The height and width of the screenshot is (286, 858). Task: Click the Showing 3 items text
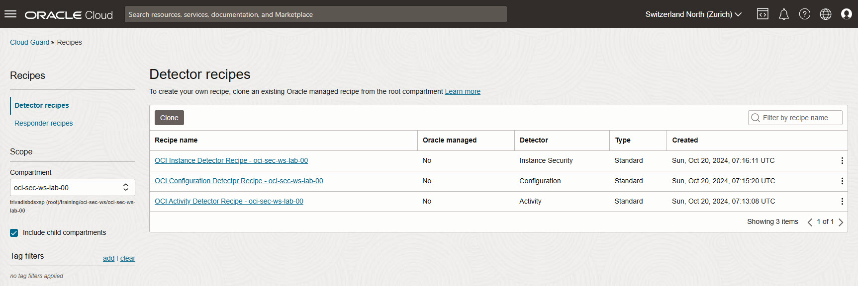772,221
